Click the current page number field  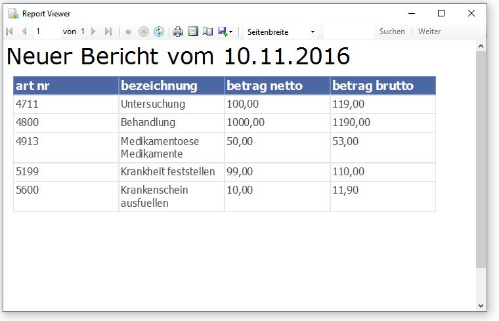coord(46,32)
